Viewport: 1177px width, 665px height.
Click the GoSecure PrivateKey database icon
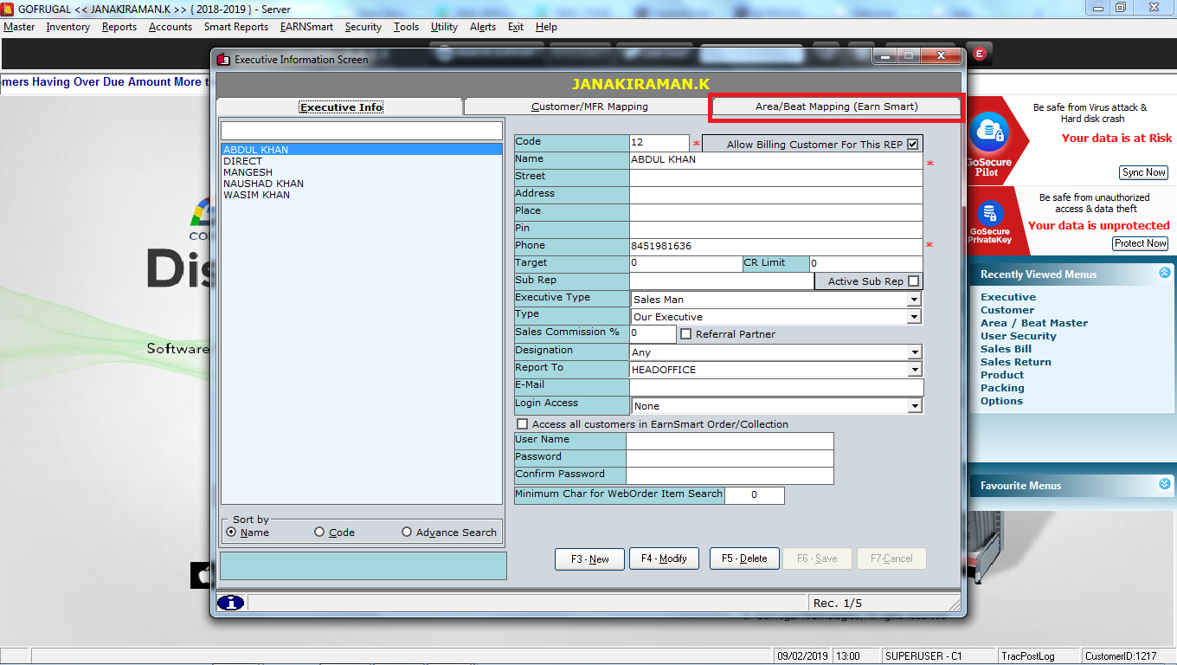[988, 213]
